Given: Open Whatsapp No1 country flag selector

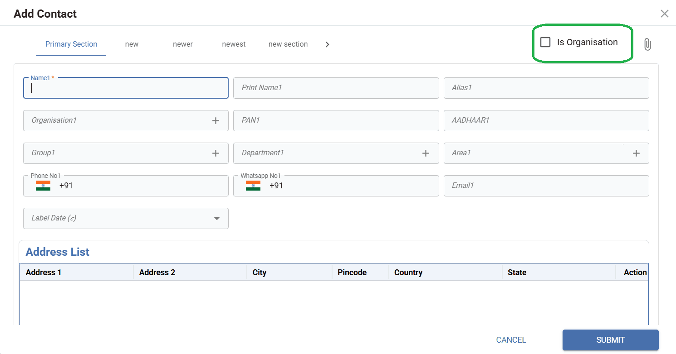Looking at the screenshot, I should [x=253, y=186].
